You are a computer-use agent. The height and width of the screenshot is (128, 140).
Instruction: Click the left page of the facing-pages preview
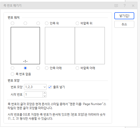click(x=60, y=45)
